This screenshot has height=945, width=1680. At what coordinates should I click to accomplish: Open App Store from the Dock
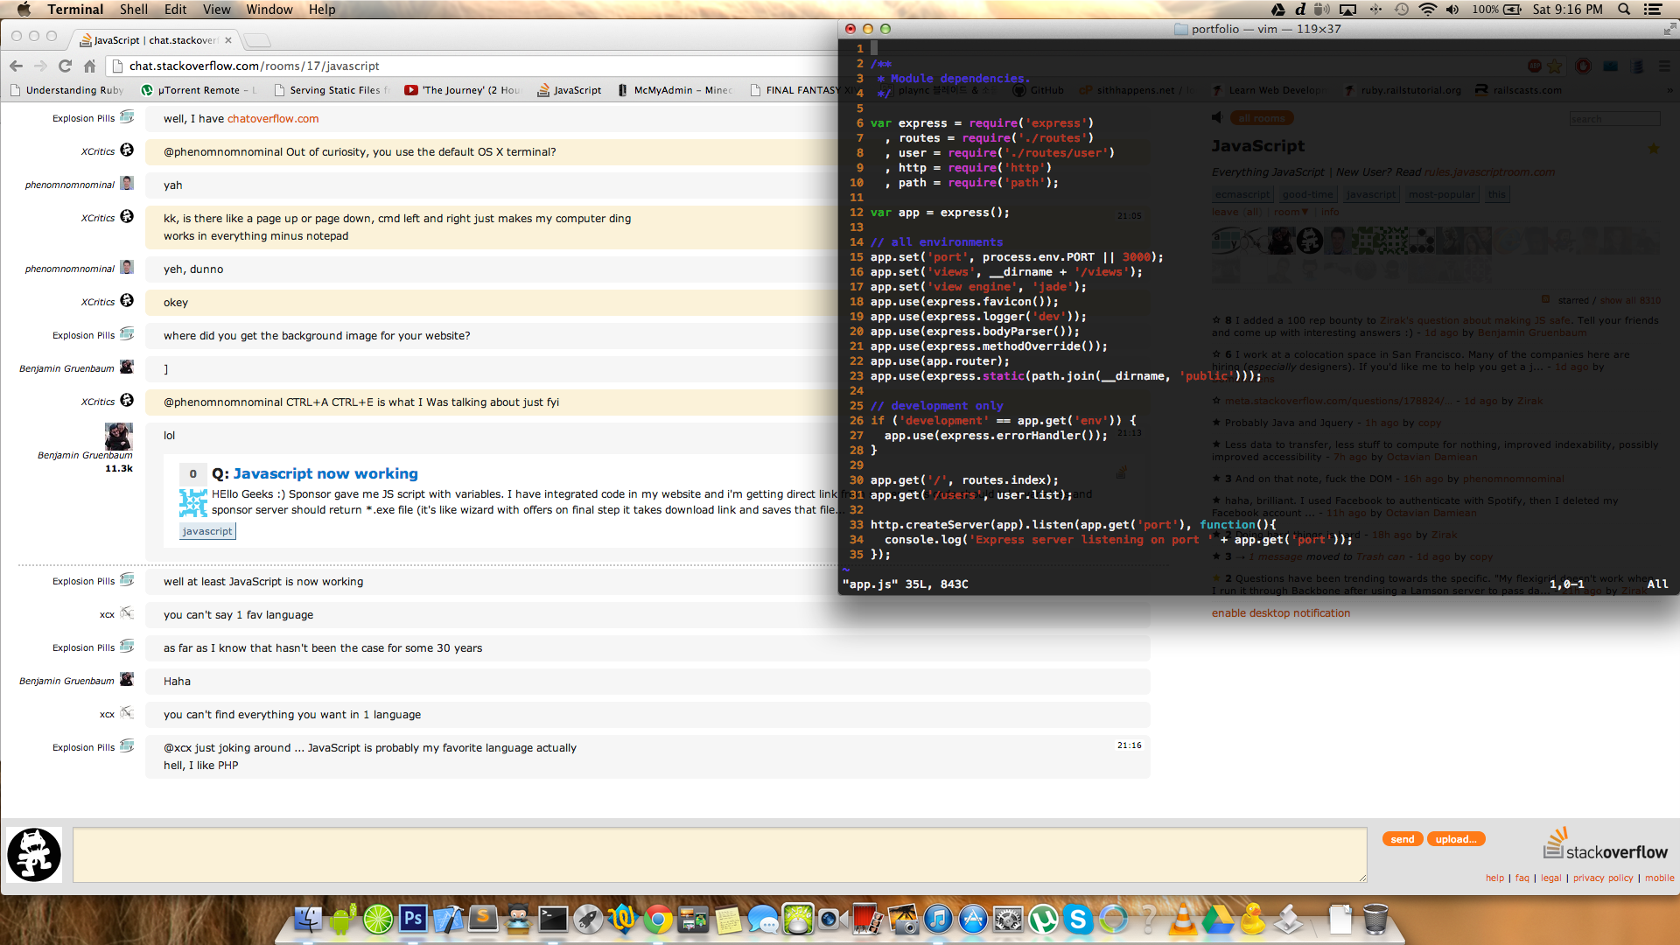tap(973, 919)
